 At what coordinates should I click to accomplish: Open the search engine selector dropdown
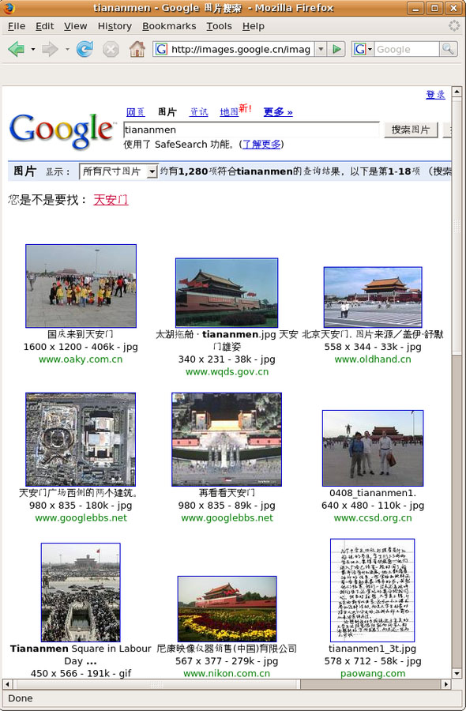(x=363, y=49)
